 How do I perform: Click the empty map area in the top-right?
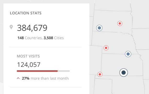coord(140,14)
